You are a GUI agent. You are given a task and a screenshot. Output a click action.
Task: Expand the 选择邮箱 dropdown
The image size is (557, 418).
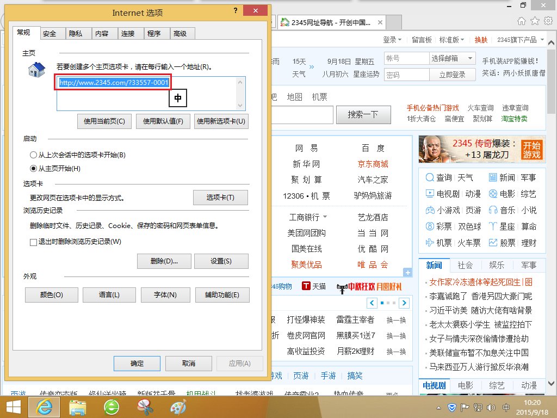pos(453,58)
